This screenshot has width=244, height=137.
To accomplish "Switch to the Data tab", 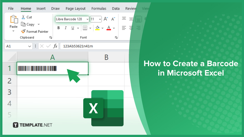I will pyautogui.click(x=116, y=9).
